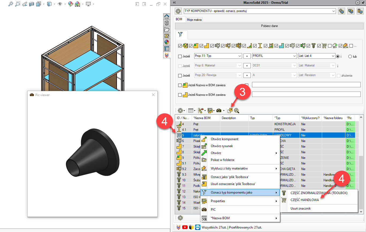
Task: Open the Display Style icon
Action: [49, 4]
